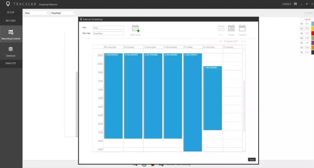Click the red color swatch for T003
The width and height of the screenshot is (314, 168).
tap(312, 33)
